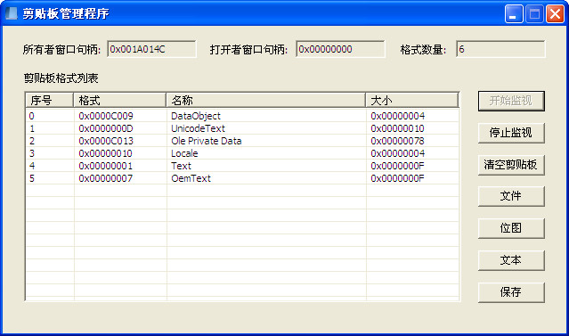Open clipboard as 文件

pos(511,196)
